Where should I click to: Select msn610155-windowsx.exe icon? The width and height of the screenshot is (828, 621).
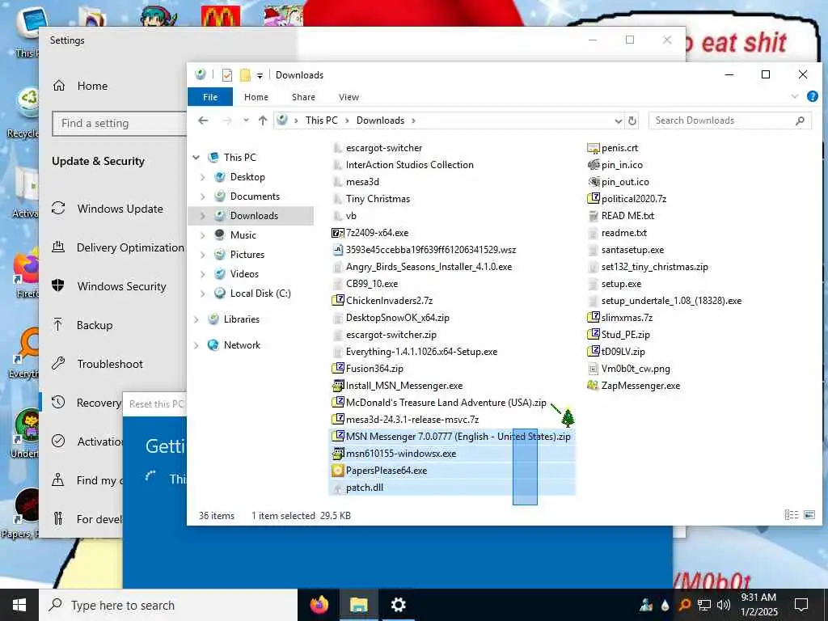coord(337,453)
